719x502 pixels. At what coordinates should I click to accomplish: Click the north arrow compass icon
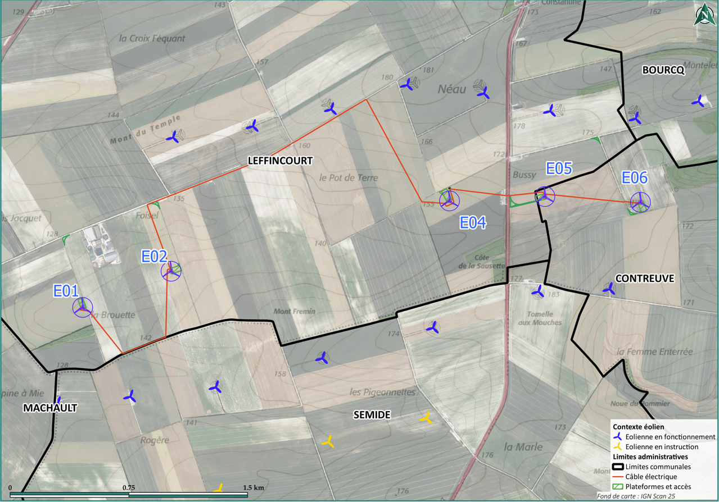coord(703,15)
